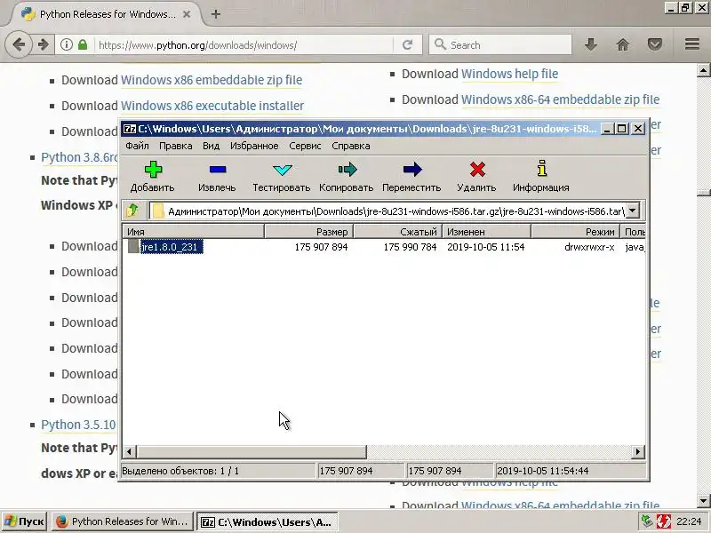Go up one folder level in 7-Zip
Image resolution: width=711 pixels, height=533 pixels.
click(132, 211)
